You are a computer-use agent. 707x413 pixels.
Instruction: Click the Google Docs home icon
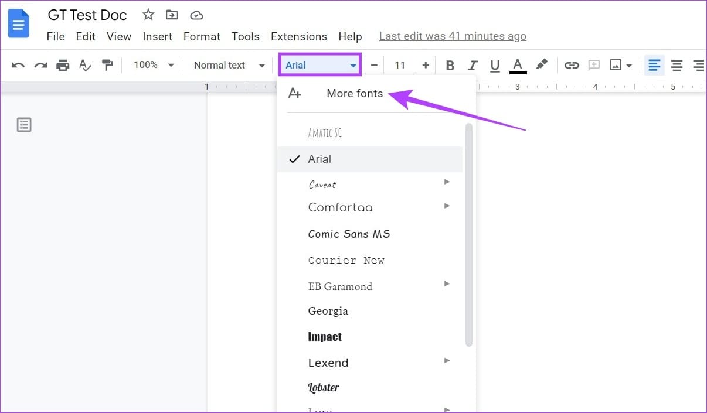[x=18, y=24]
